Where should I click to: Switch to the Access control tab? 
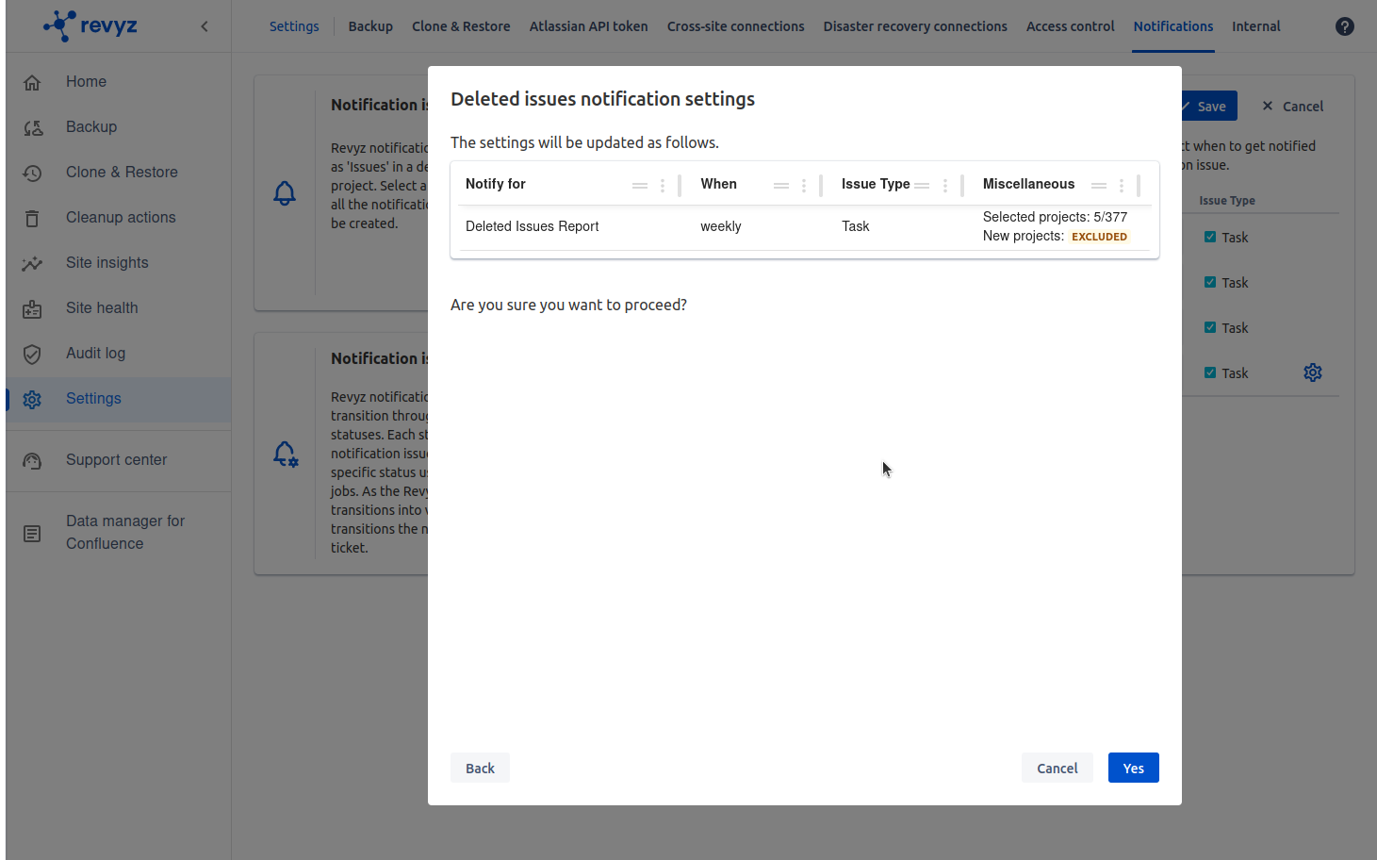pyautogui.click(x=1070, y=26)
